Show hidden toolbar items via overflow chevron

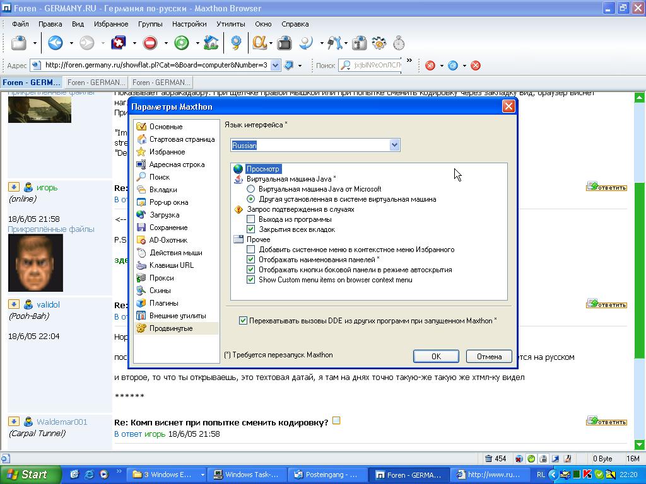coord(409,60)
